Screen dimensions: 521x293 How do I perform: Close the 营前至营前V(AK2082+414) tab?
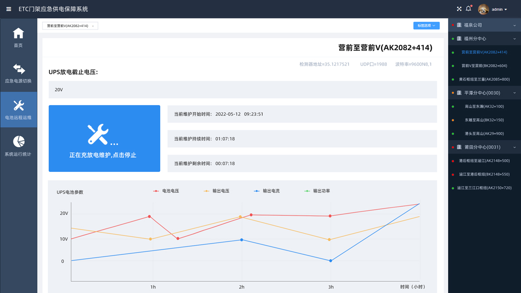tap(93, 26)
